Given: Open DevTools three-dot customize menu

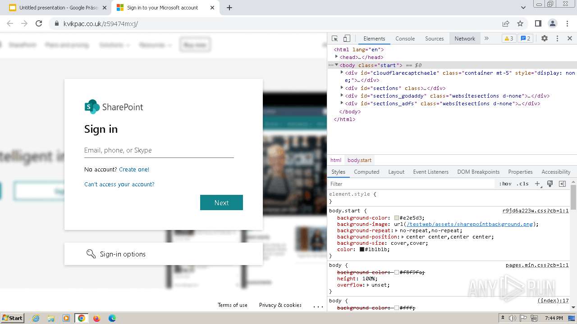Looking at the screenshot, I should [557, 39].
